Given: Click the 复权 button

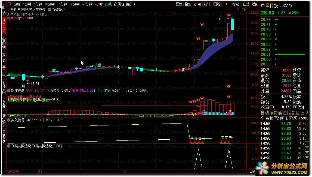Looking at the screenshot, I should tap(179, 4).
